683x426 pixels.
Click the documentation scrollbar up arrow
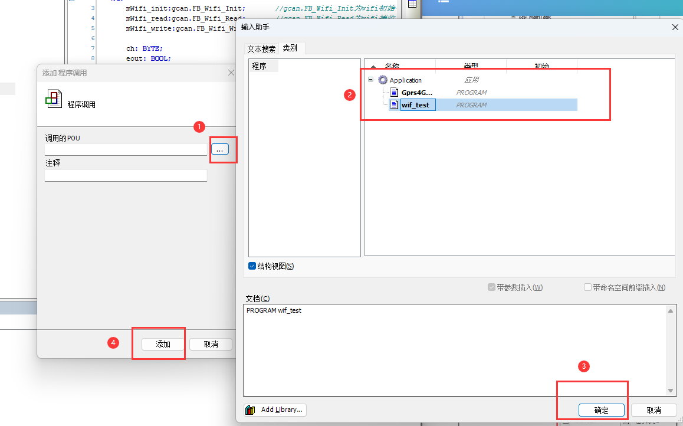tap(671, 310)
